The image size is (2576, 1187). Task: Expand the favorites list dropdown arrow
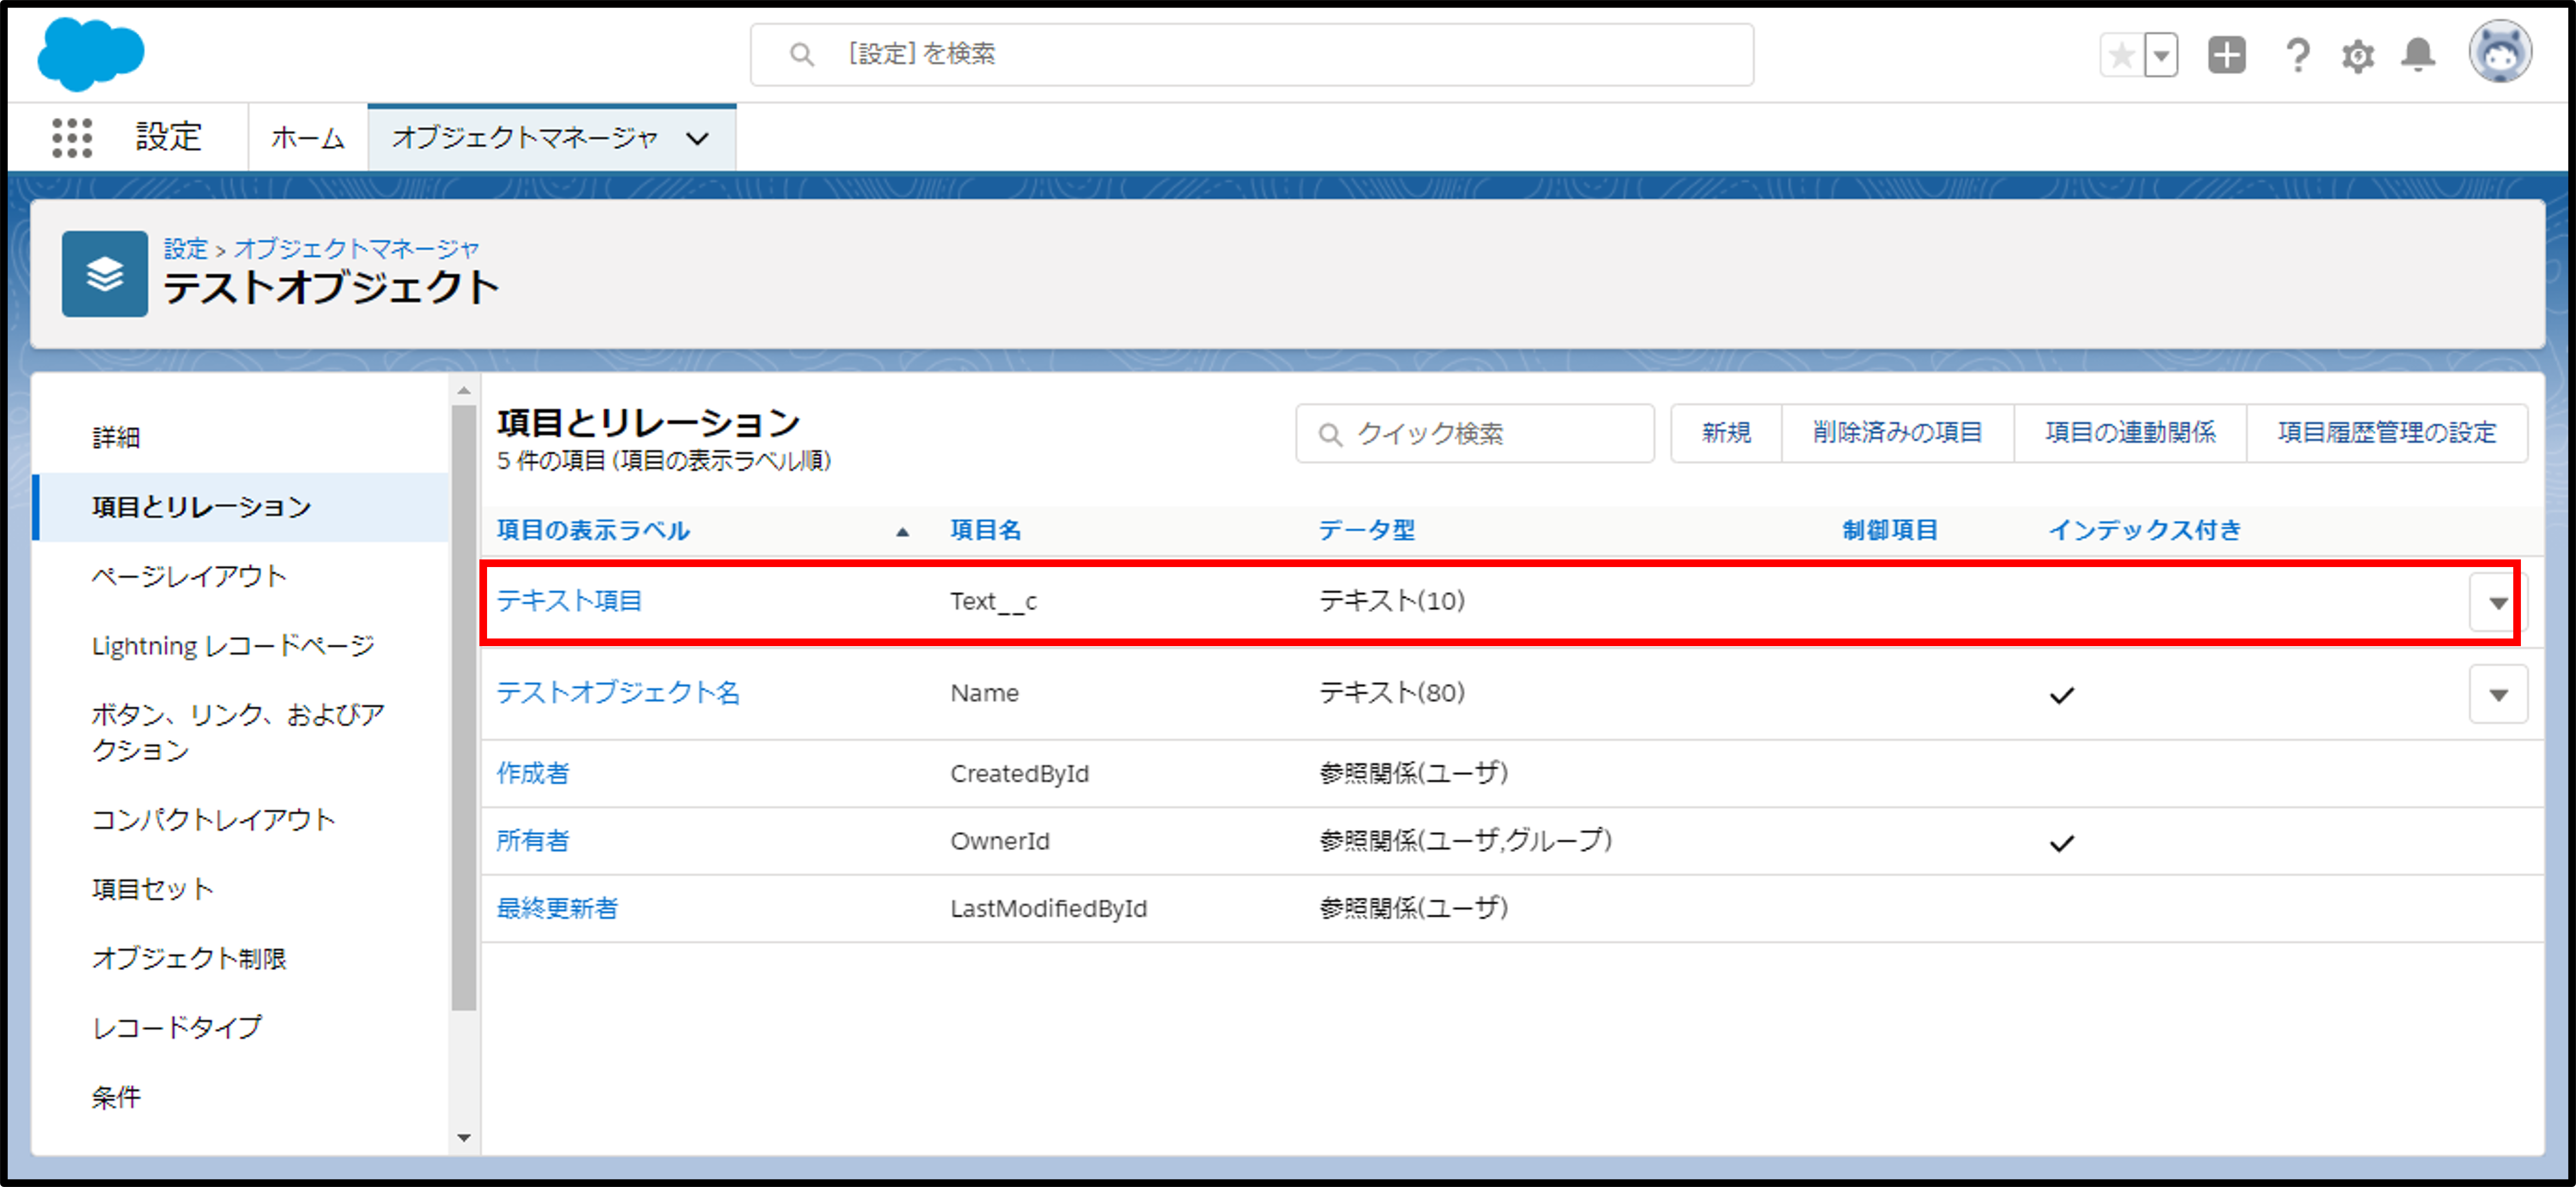[x=2161, y=55]
